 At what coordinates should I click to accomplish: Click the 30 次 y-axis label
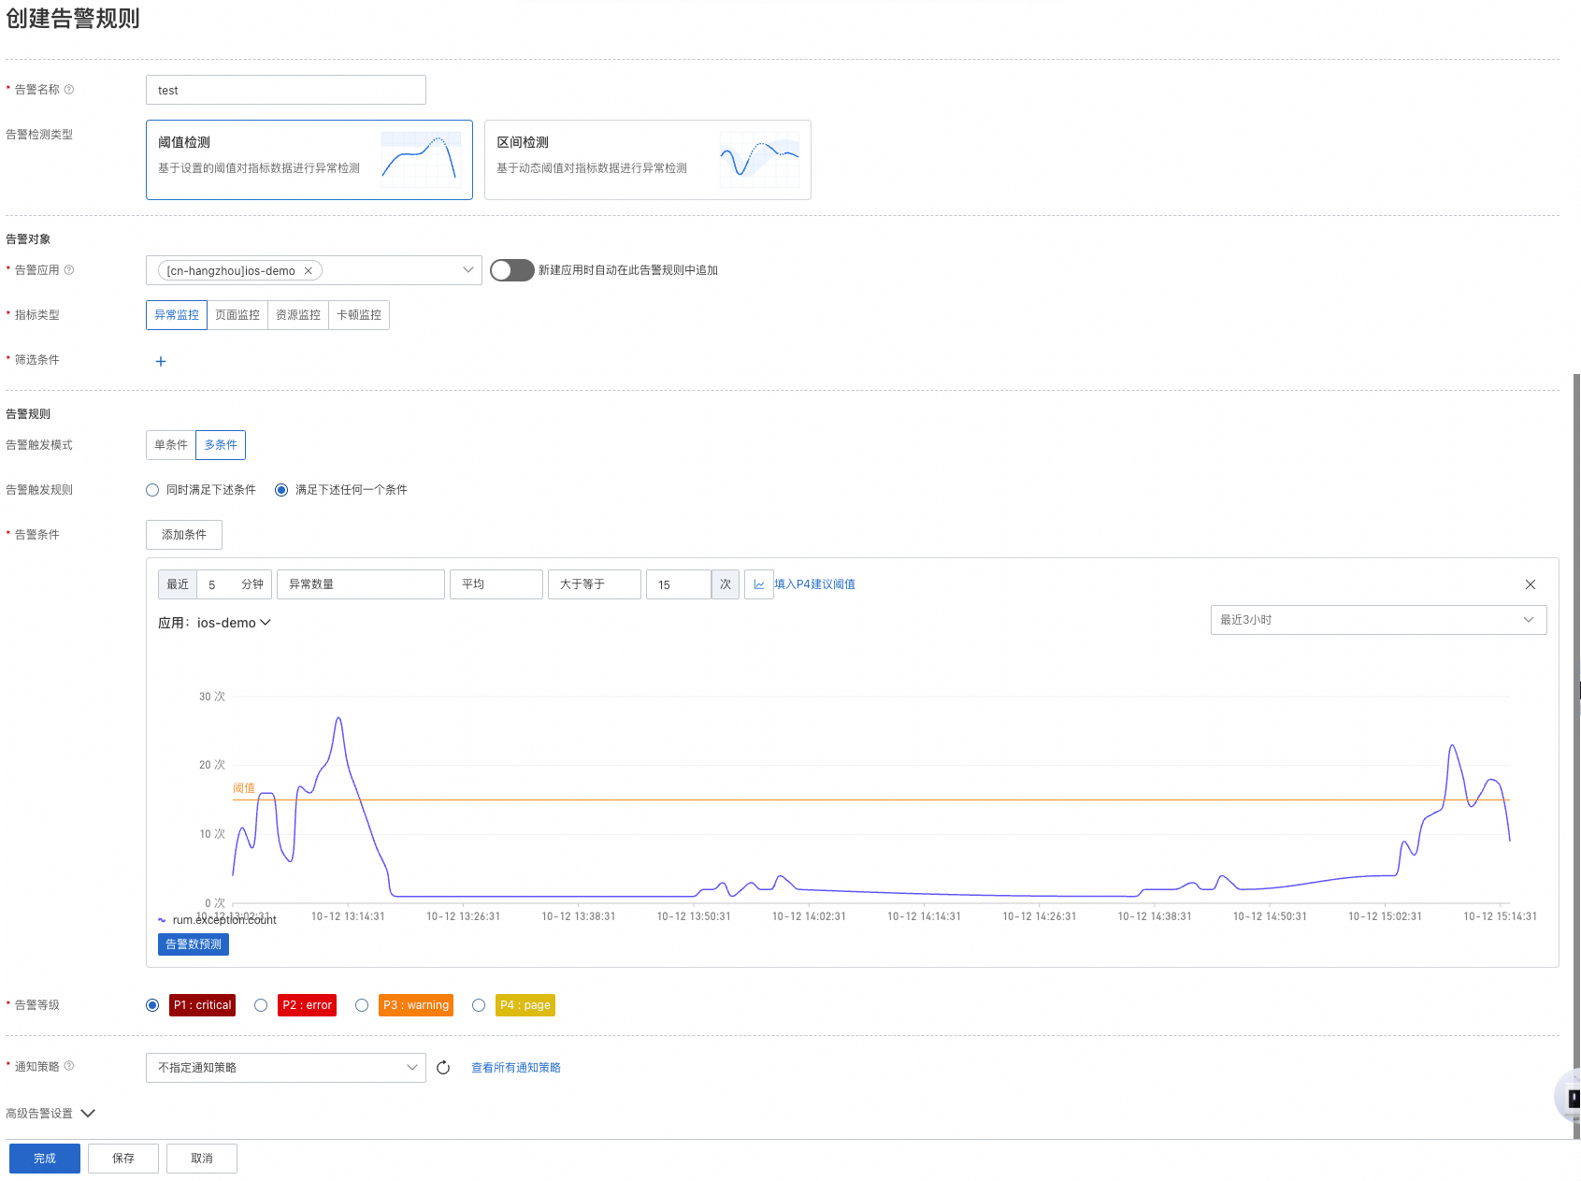coord(212,697)
